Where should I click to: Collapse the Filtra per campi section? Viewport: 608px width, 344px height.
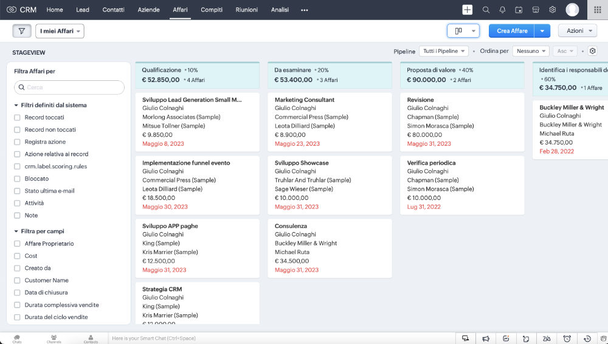[x=16, y=231]
